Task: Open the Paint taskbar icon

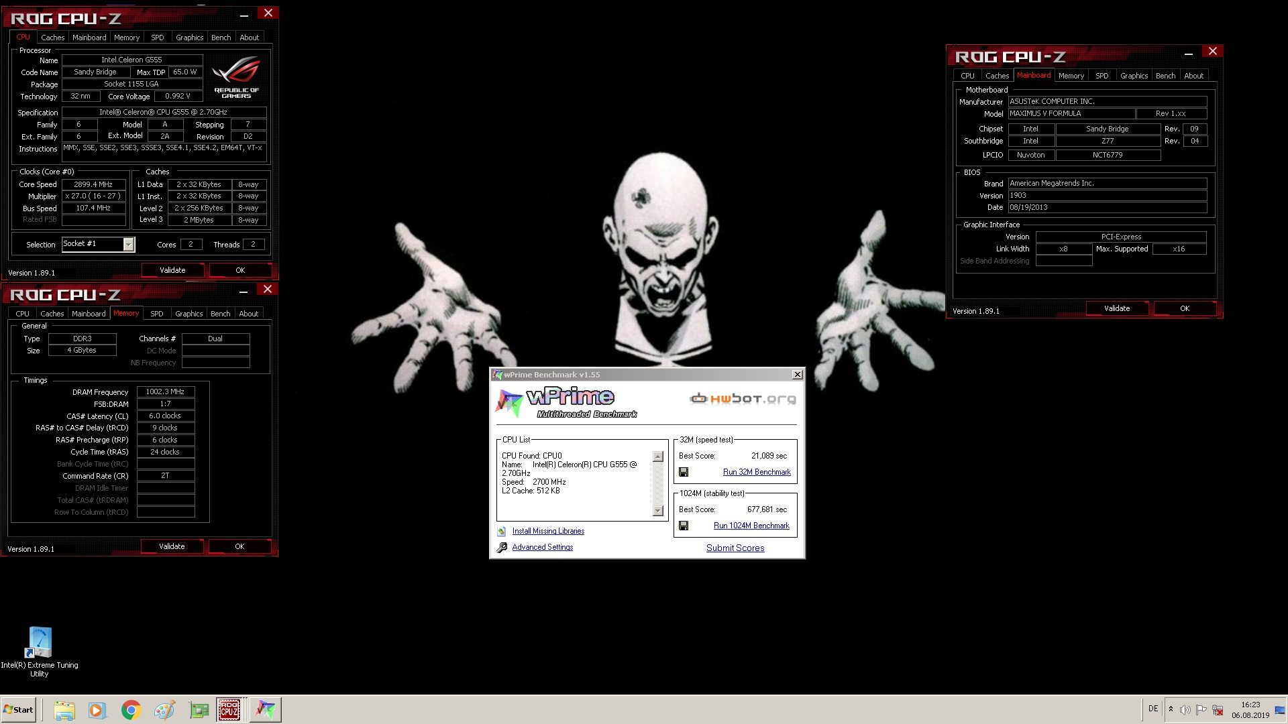Action: click(164, 710)
